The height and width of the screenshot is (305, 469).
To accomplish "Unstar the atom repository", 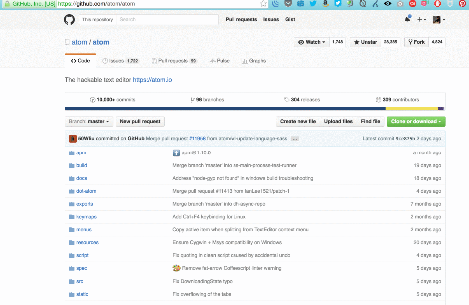I will tap(365, 42).
